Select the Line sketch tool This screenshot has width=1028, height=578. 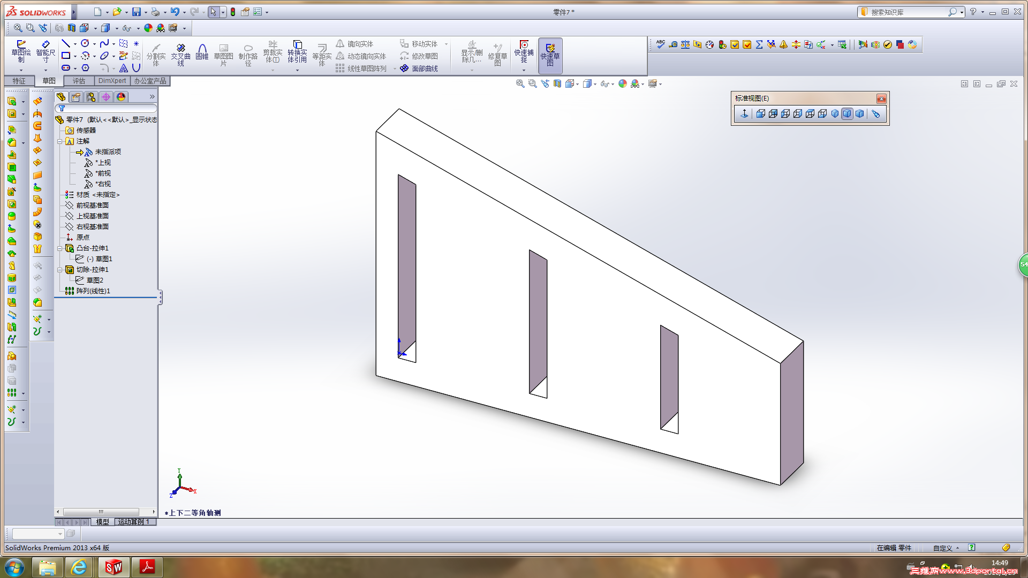66,43
